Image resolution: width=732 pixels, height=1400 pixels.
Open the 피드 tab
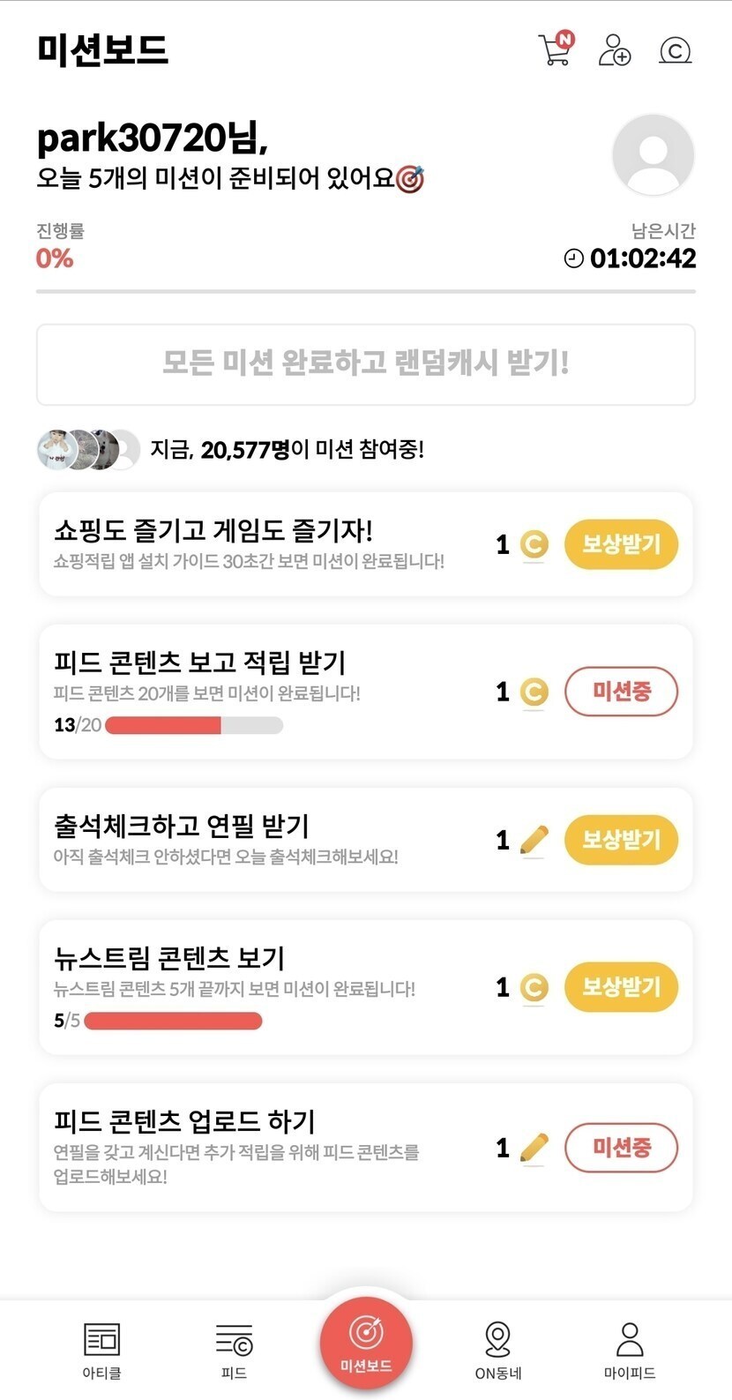(x=234, y=1349)
